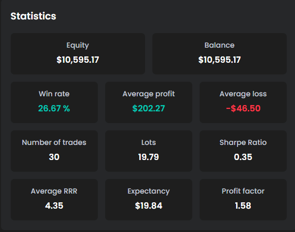Click the Statistics heading
Image resolution: width=295 pixels, height=232 pixels.
pyautogui.click(x=33, y=16)
